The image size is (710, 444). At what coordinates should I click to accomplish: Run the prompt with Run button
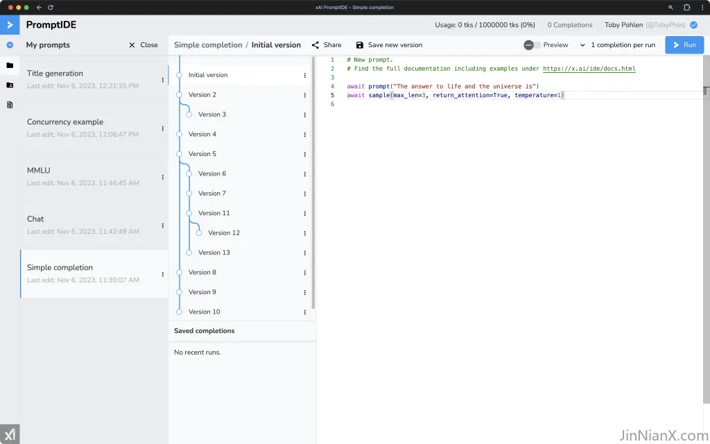click(684, 45)
